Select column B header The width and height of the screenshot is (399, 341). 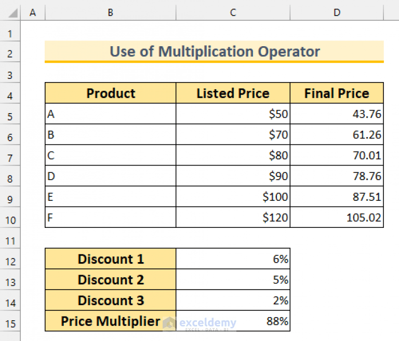(111, 12)
